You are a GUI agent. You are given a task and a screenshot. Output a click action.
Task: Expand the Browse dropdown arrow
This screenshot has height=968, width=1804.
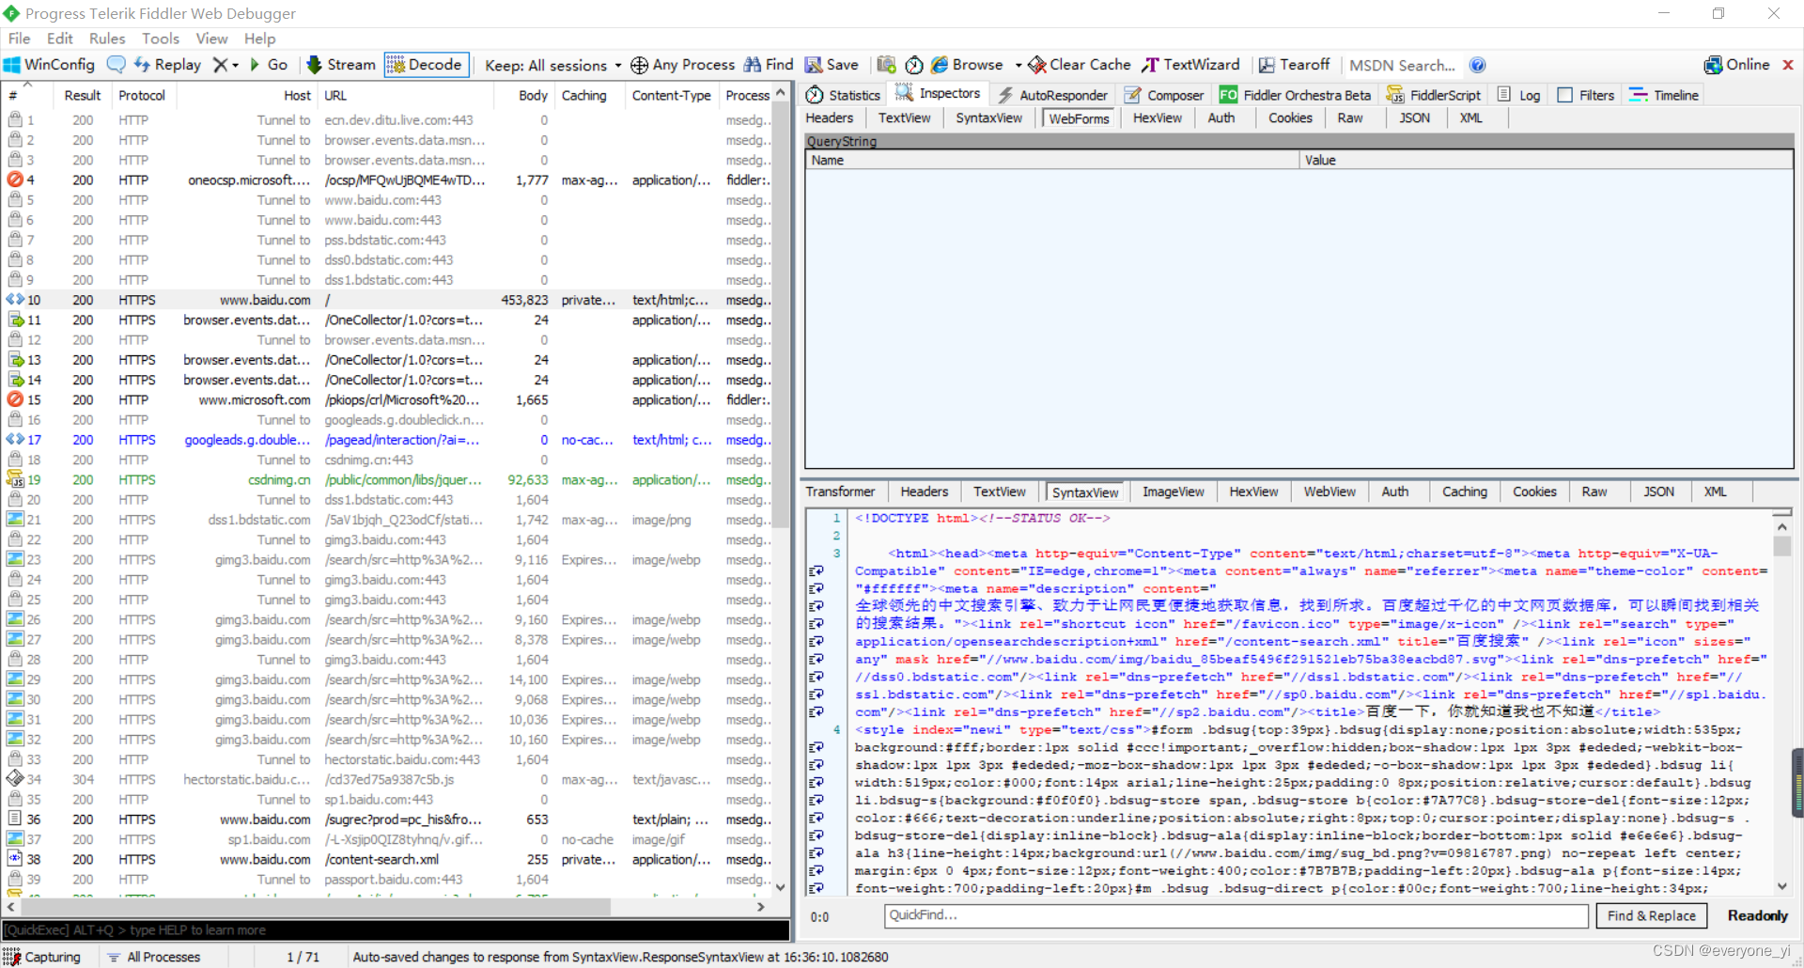click(x=1019, y=66)
